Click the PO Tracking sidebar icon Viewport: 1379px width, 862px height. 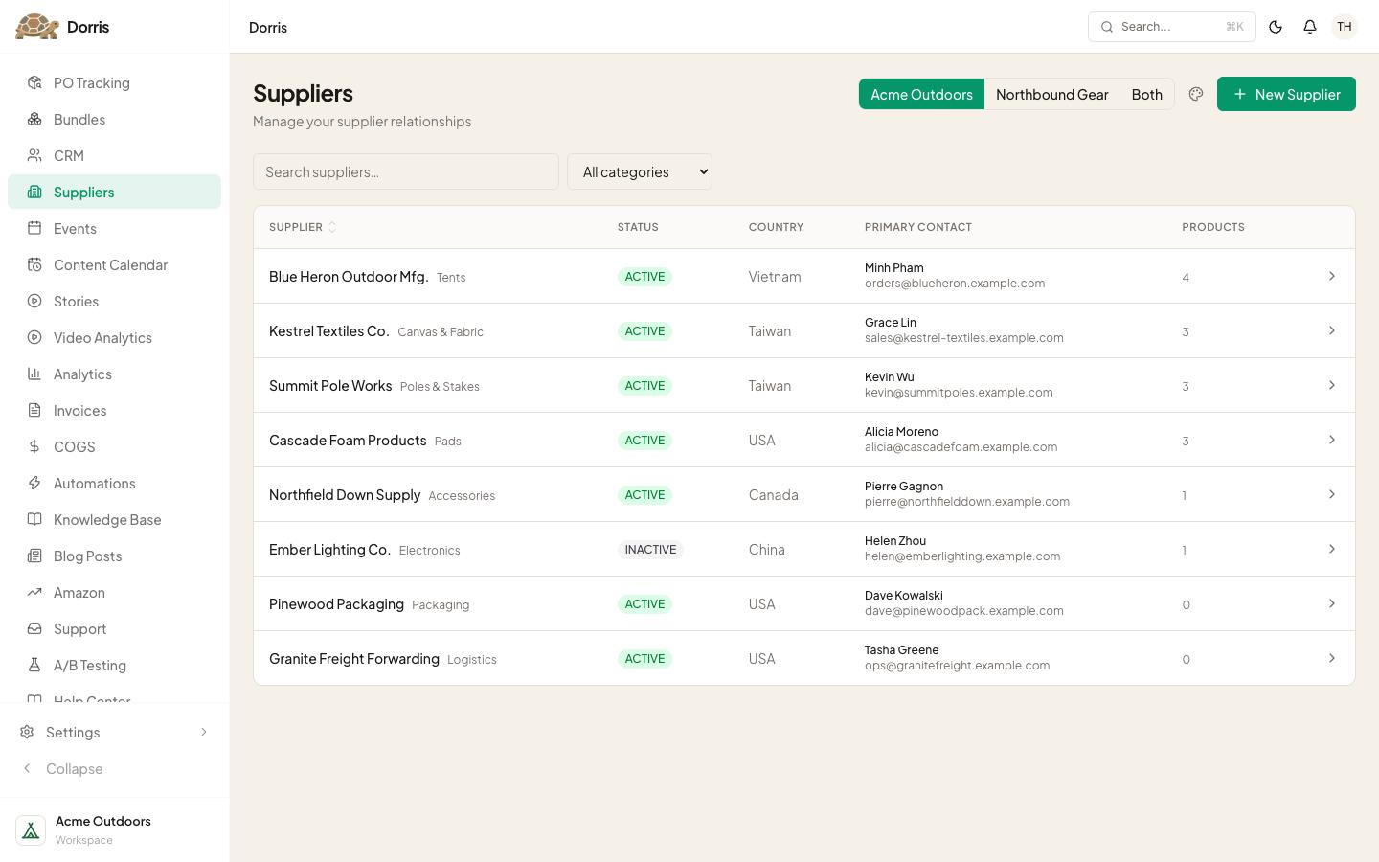[34, 83]
